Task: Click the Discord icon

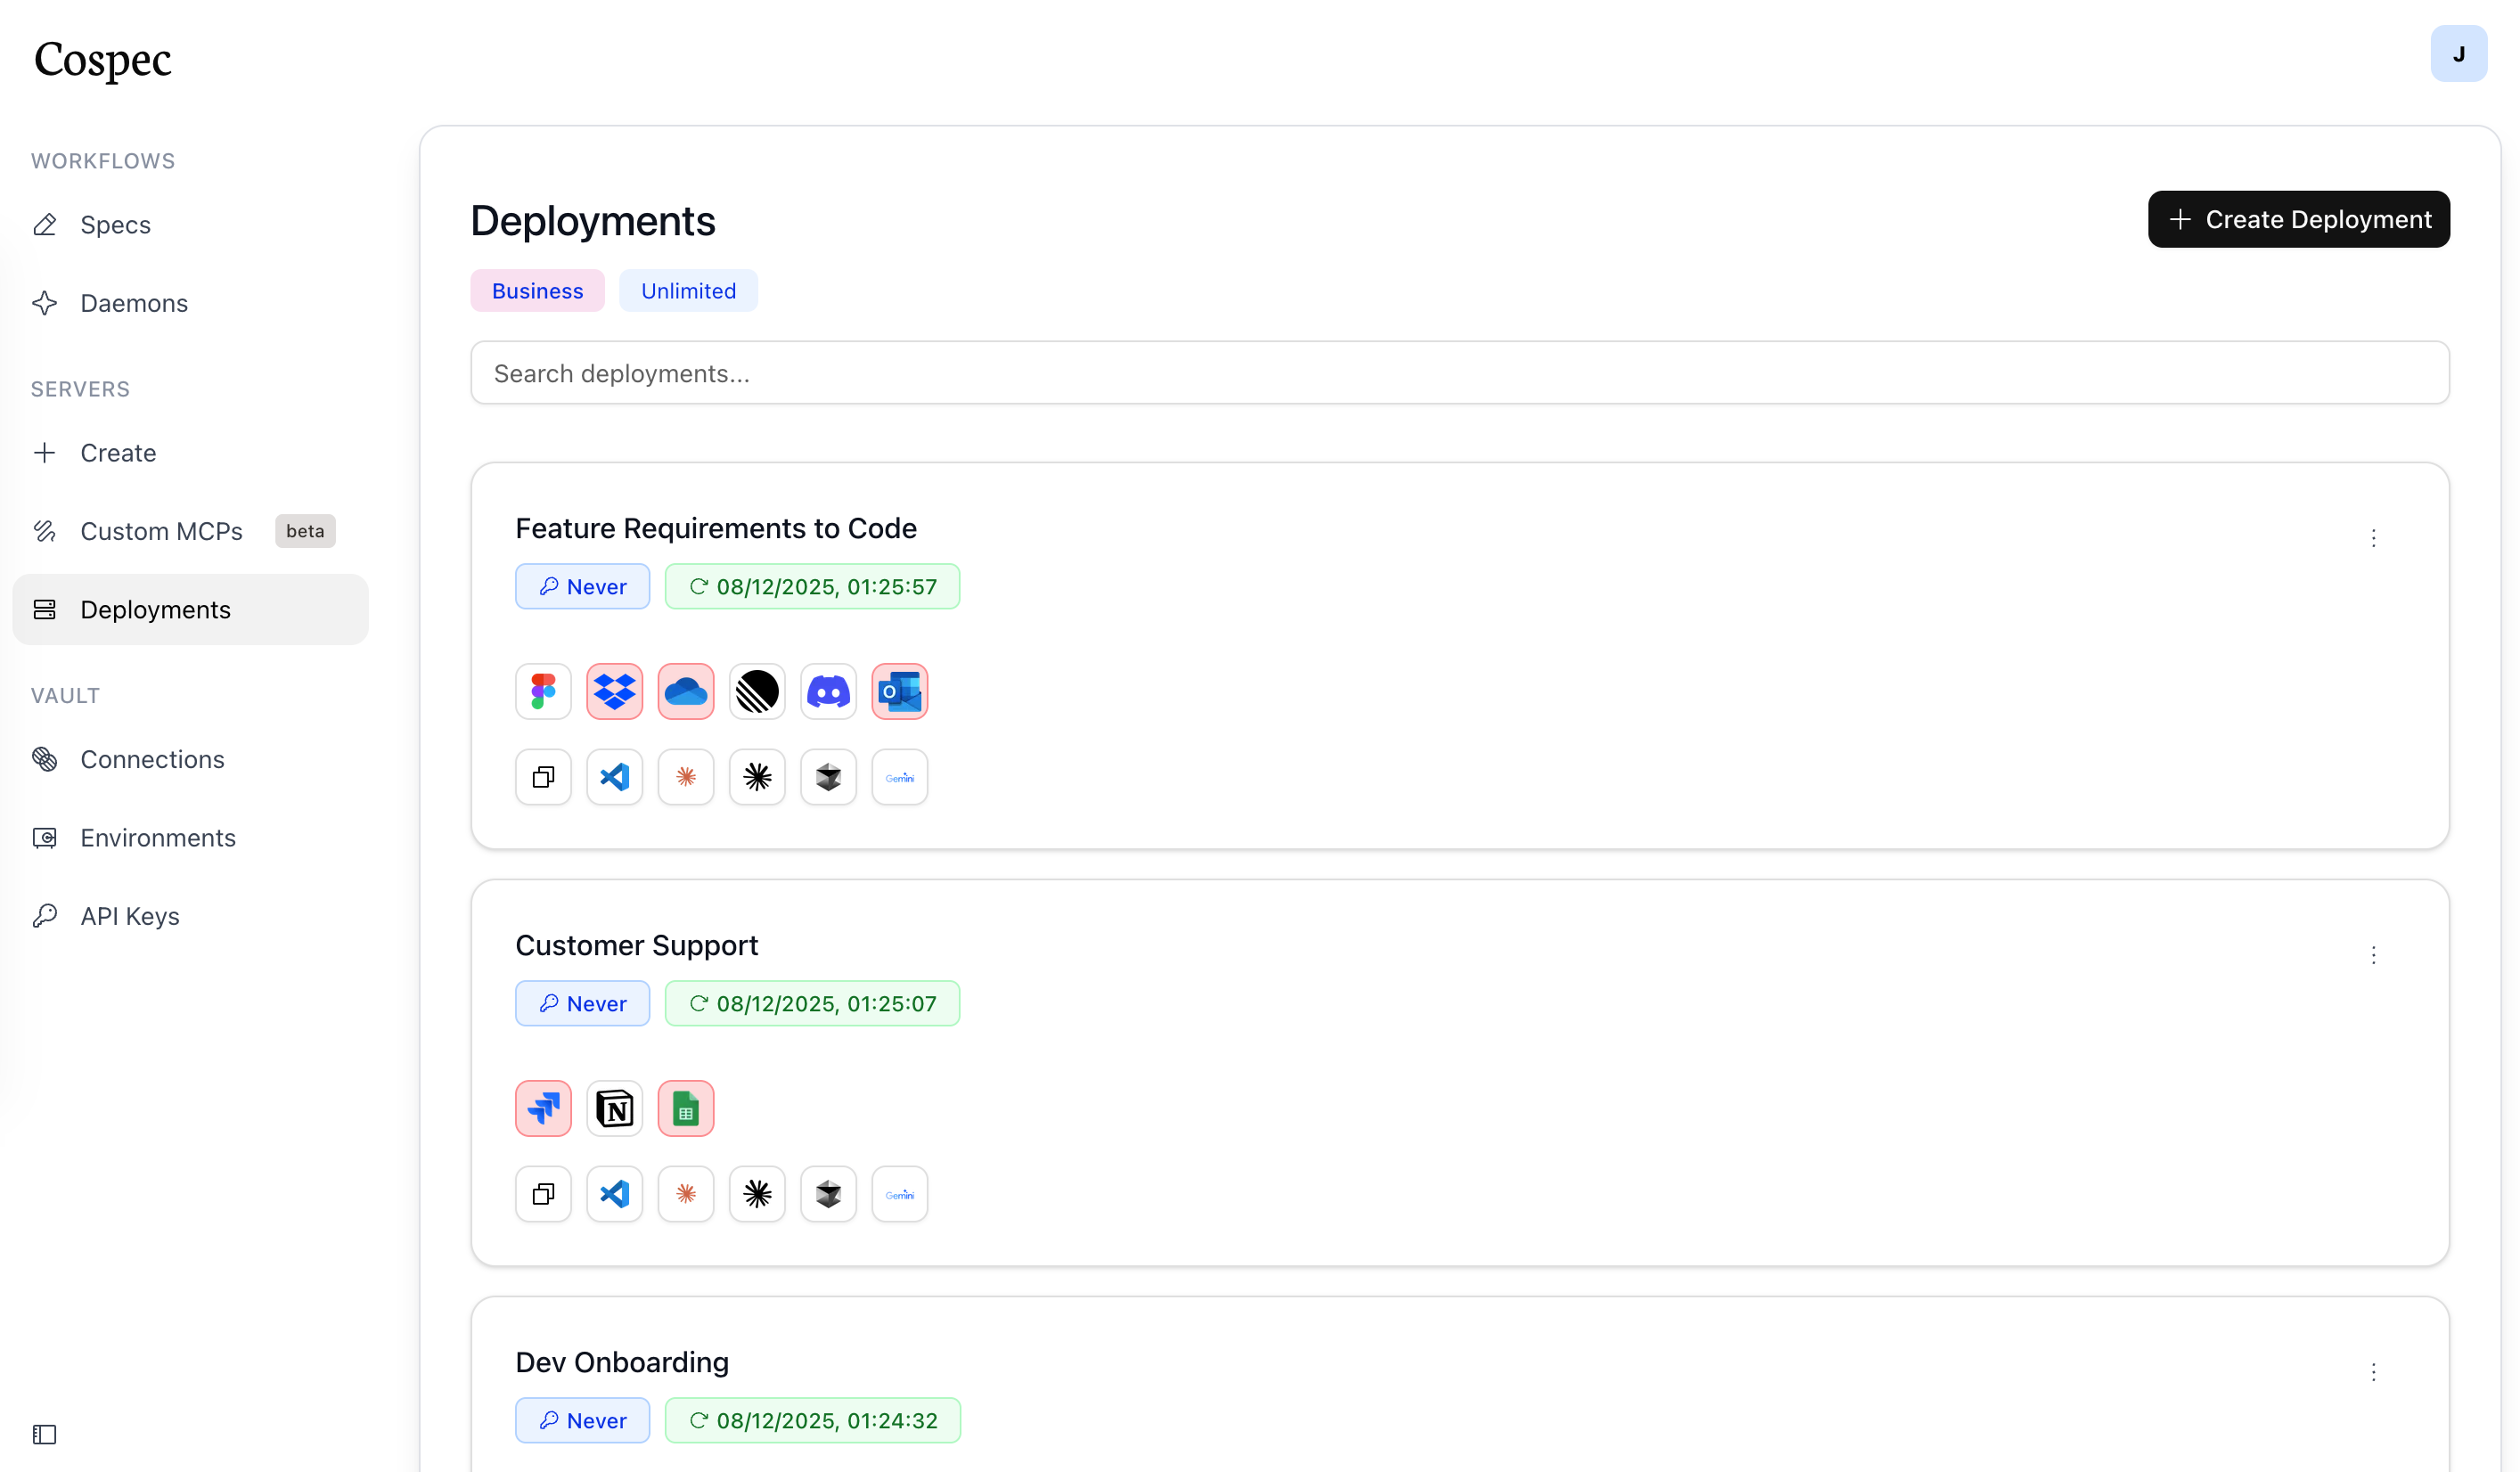Action: 828,691
